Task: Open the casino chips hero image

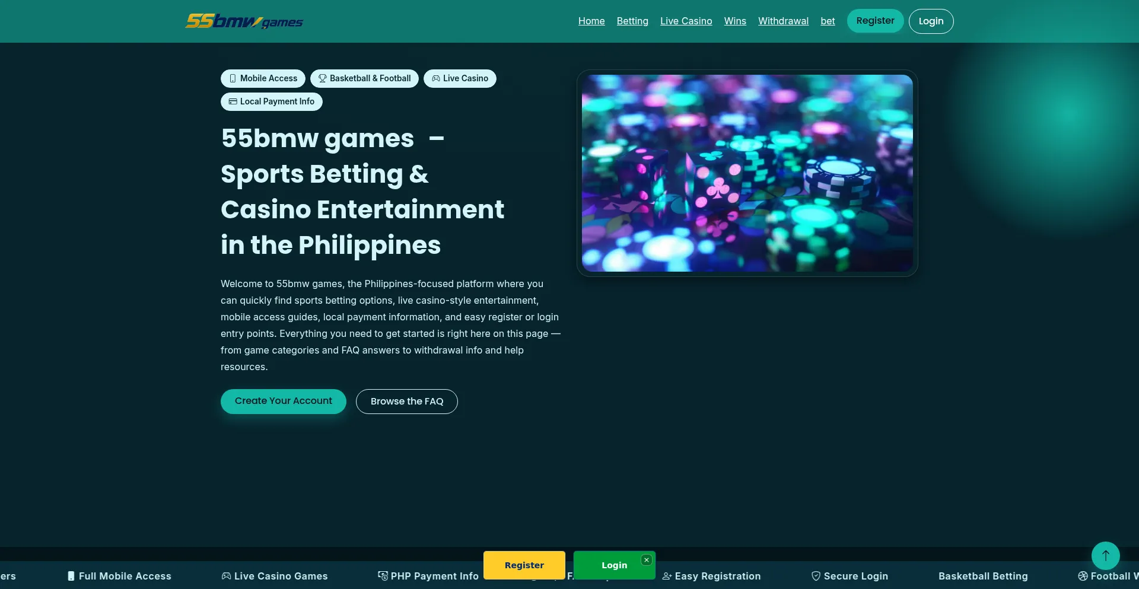Action: (747, 173)
